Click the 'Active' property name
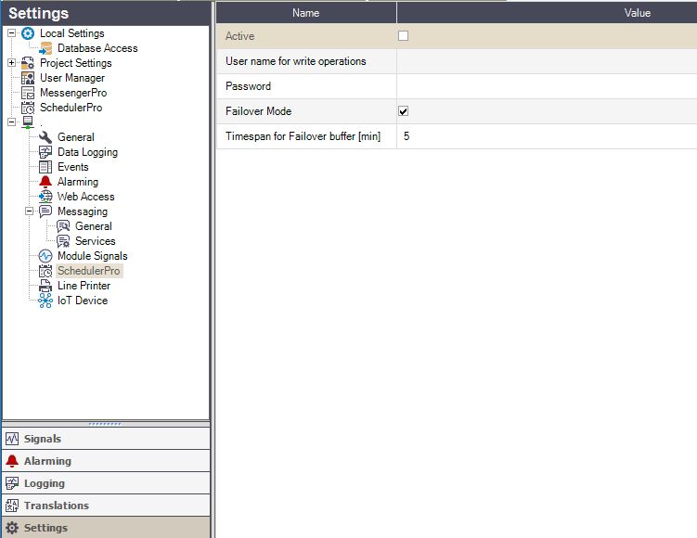 pyautogui.click(x=239, y=36)
